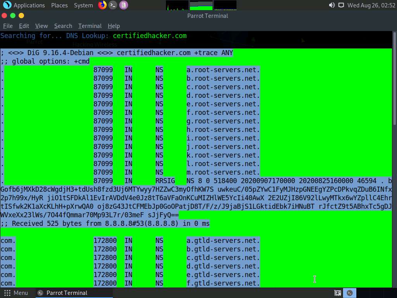Image resolution: width=397 pixels, height=298 pixels.
Task: Click d.root-servers.net. entry
Action: tap(223, 95)
